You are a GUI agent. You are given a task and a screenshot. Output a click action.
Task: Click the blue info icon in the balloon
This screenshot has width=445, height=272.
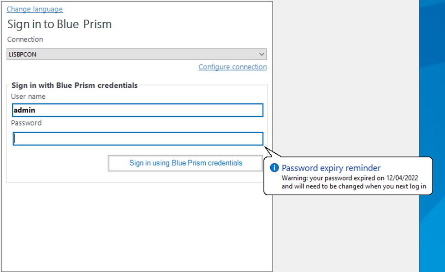[274, 168]
